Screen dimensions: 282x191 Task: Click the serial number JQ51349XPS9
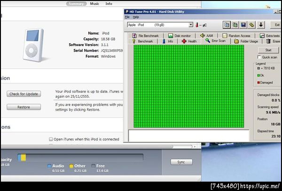[x=112, y=51]
